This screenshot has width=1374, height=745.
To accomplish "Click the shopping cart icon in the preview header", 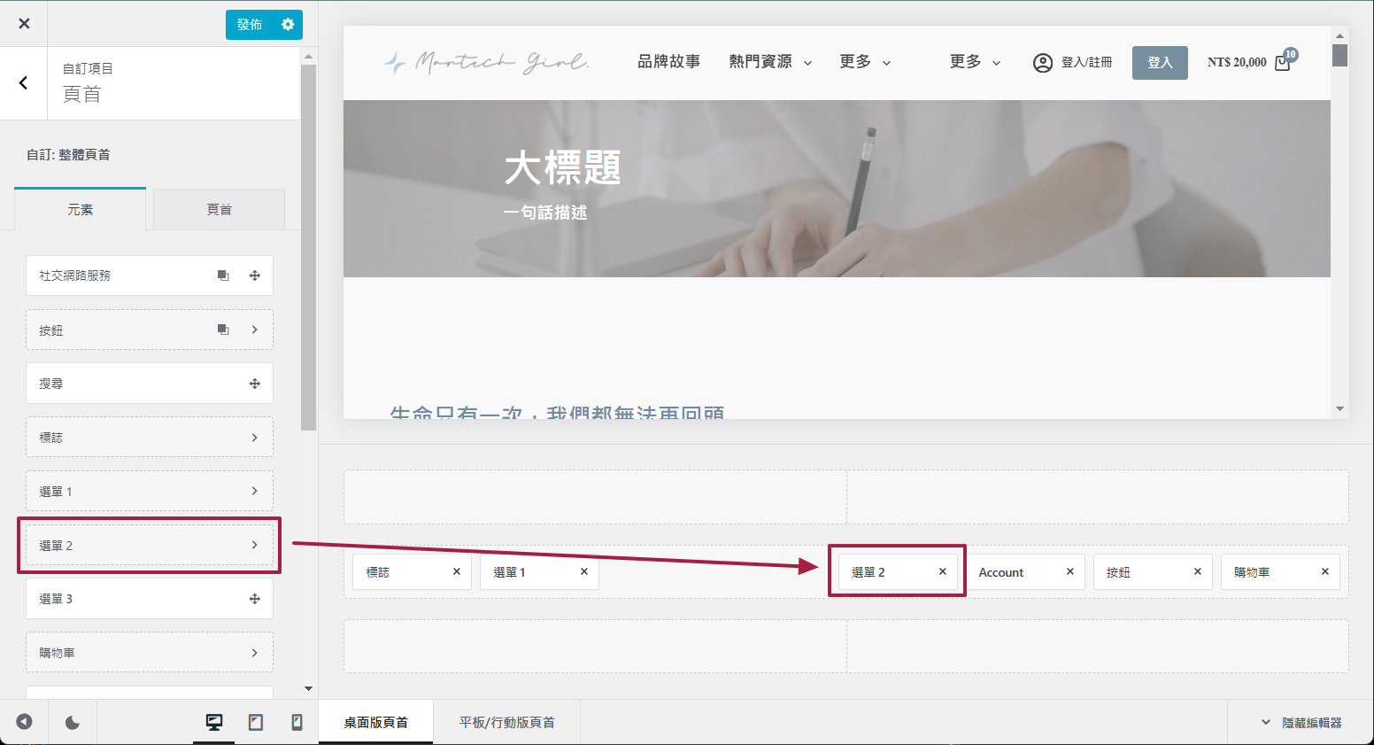I will [x=1283, y=63].
